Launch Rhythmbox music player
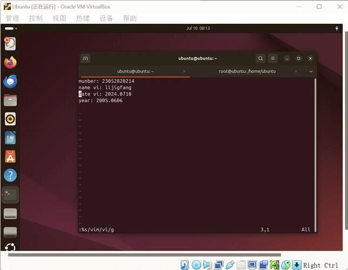 (10, 119)
